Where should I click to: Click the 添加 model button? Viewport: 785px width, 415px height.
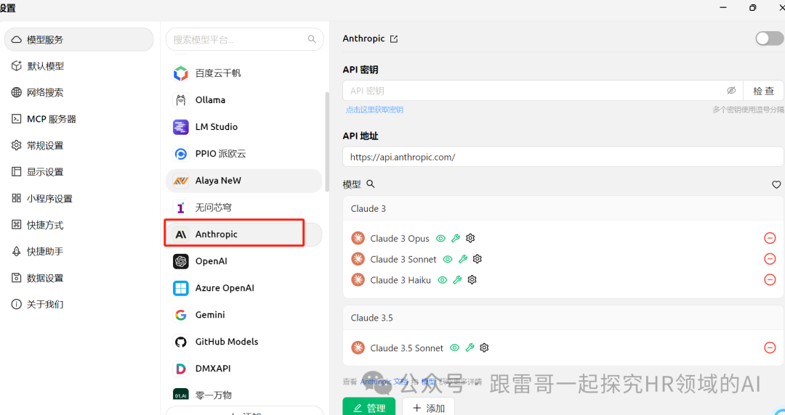tap(429, 408)
